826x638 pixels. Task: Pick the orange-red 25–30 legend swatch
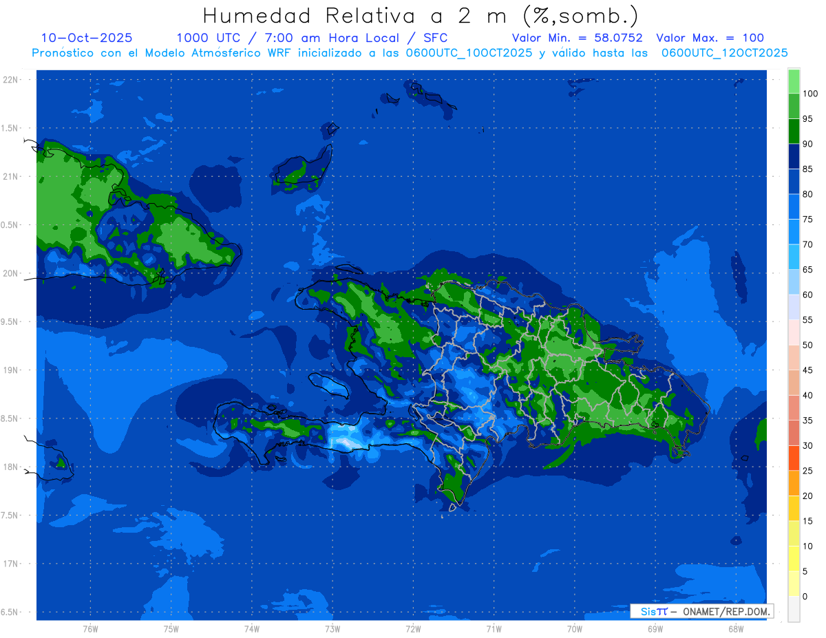pyautogui.click(x=794, y=458)
